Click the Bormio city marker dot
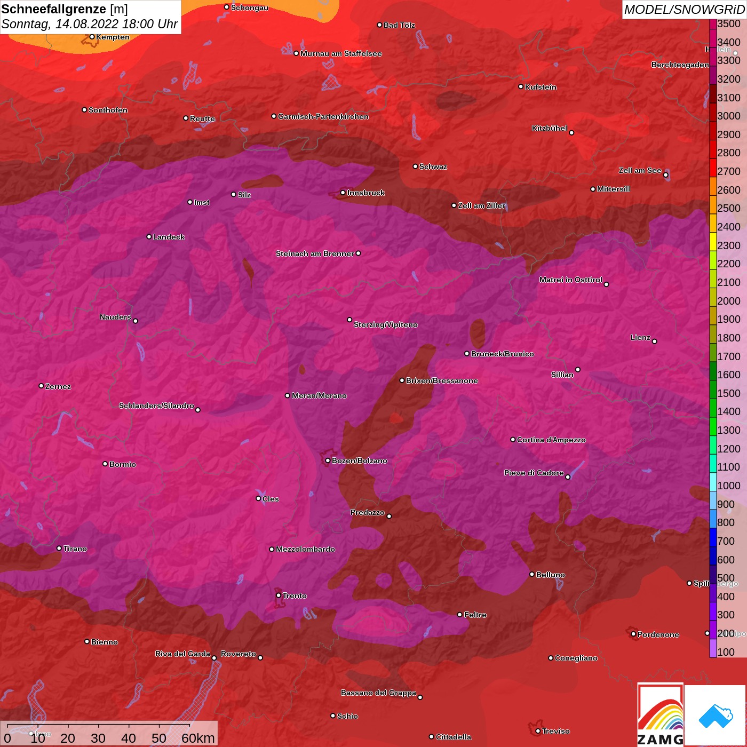 pos(105,464)
